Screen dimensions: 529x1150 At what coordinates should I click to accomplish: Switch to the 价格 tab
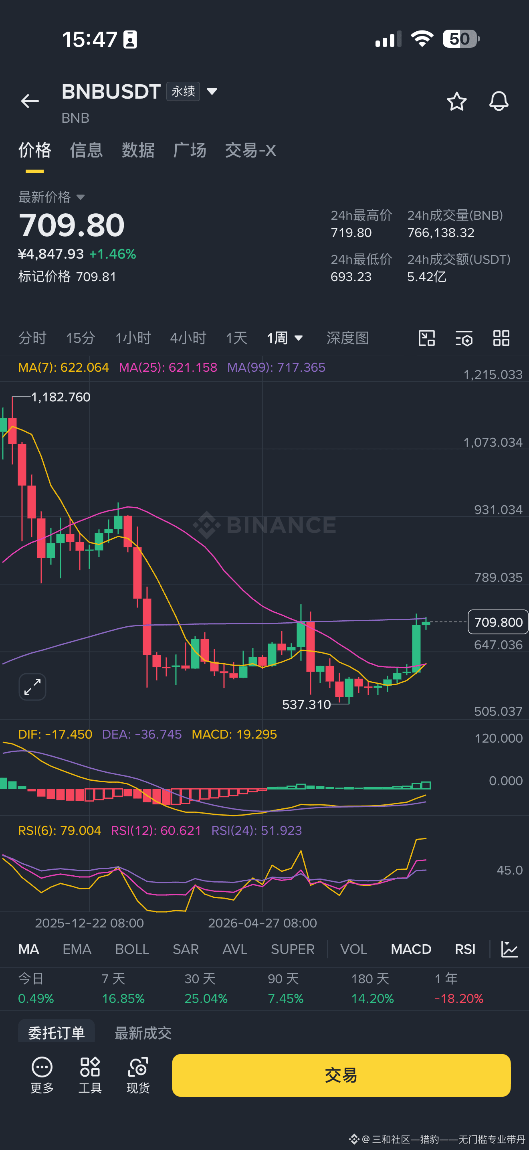click(x=35, y=150)
